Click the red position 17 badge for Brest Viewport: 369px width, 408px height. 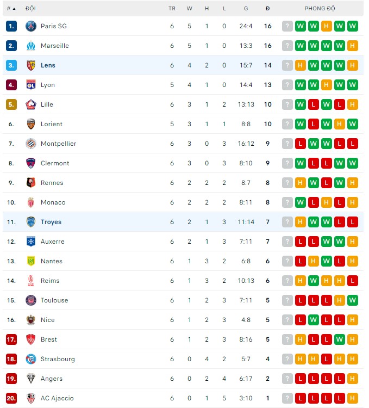[x=11, y=339]
